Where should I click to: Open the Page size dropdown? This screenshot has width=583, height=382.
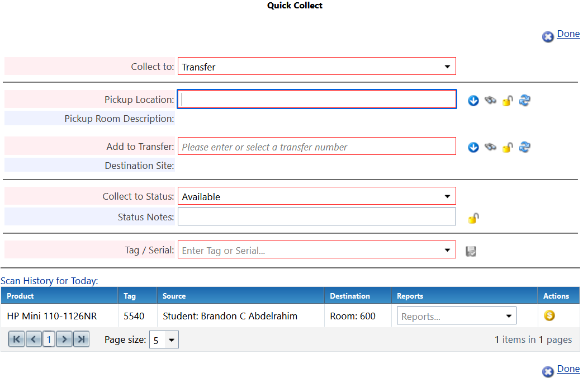164,339
